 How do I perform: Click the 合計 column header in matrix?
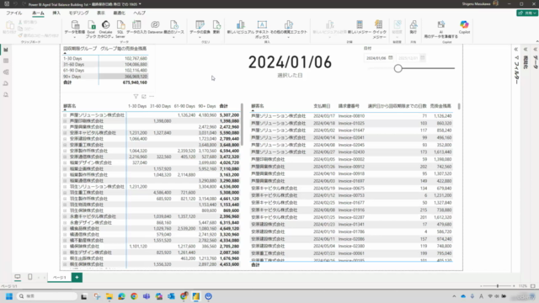(x=224, y=106)
